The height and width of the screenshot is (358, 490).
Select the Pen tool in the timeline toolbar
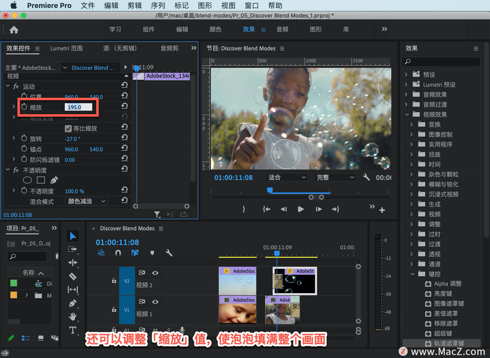tap(73, 303)
